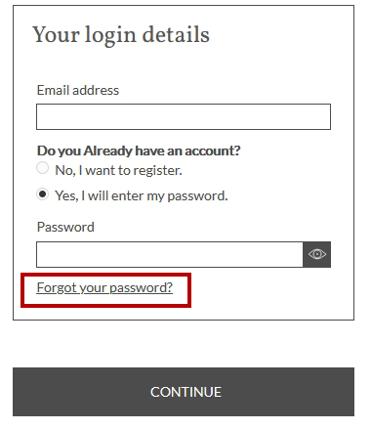Screen dimensions: 371x429
Task: Click the 'Your login details' heading
Action: coord(121,35)
